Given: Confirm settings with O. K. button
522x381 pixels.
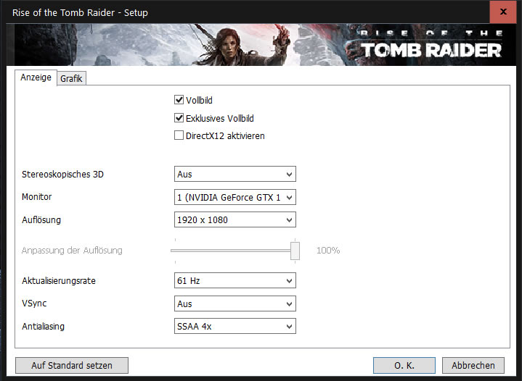Looking at the screenshot, I should 404,365.
